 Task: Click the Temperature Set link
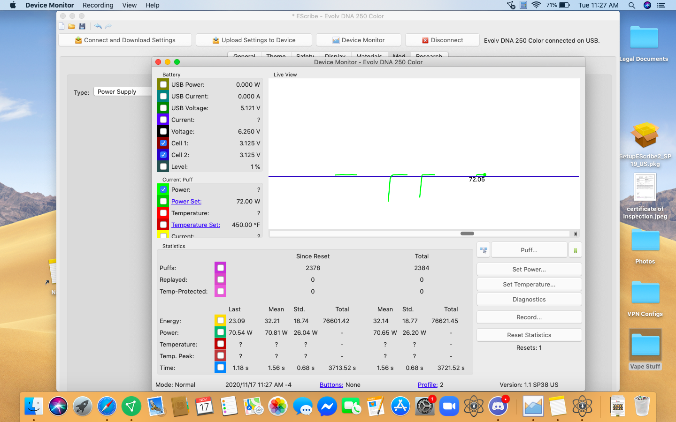pos(195,225)
